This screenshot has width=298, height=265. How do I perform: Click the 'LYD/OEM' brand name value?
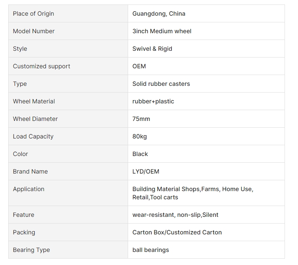[146, 172]
